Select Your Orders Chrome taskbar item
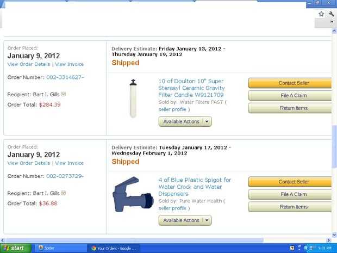The image size is (337, 253). pyautogui.click(x=114, y=248)
